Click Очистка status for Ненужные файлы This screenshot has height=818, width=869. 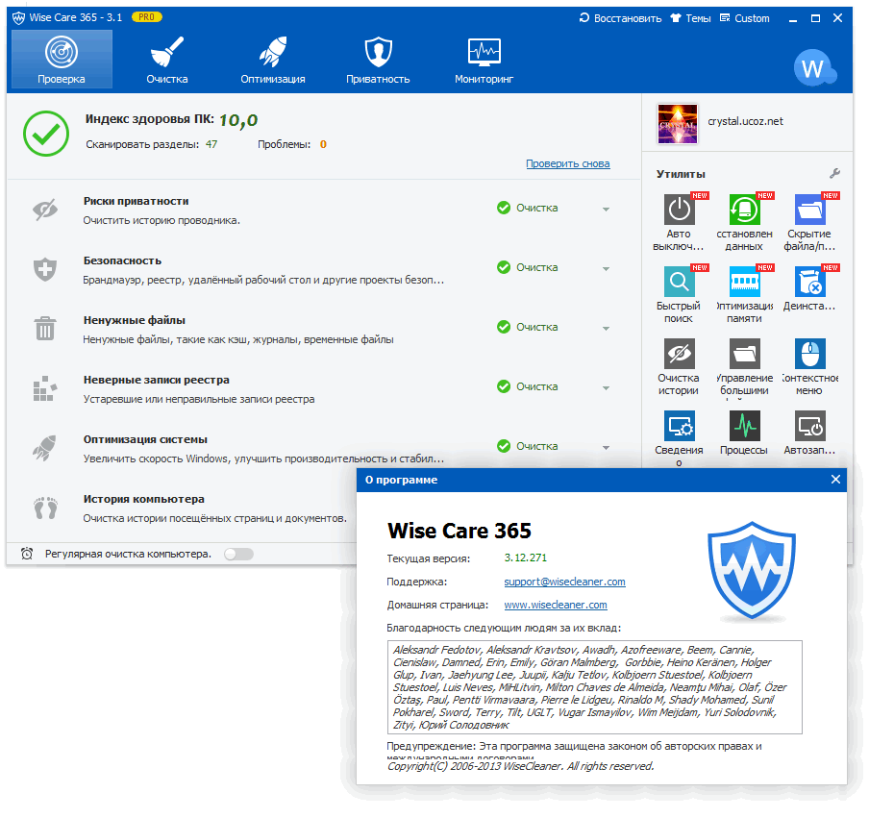tap(527, 327)
